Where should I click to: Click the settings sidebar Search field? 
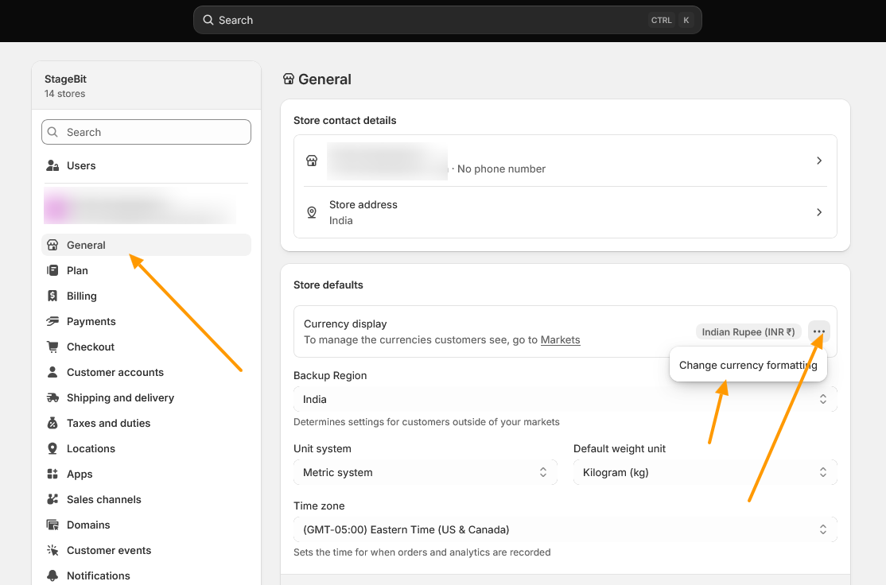click(x=146, y=132)
